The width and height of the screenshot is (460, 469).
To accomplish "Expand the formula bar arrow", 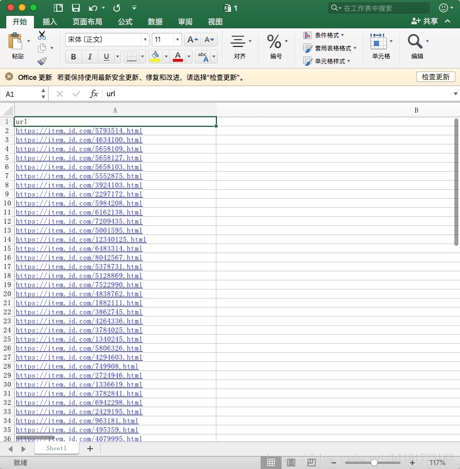I will 455,94.
